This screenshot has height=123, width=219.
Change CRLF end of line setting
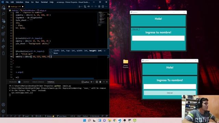79,116
